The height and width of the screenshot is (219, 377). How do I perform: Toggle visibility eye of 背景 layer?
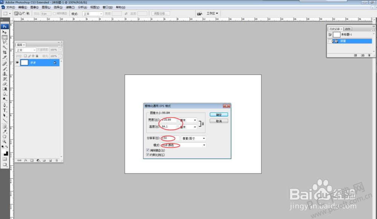click(17, 63)
